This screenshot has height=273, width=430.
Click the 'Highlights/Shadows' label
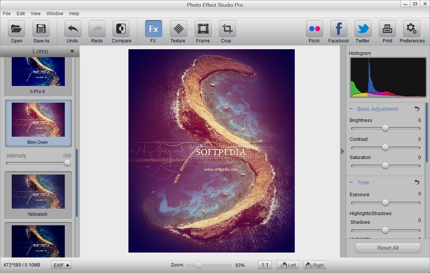pyautogui.click(x=371, y=213)
